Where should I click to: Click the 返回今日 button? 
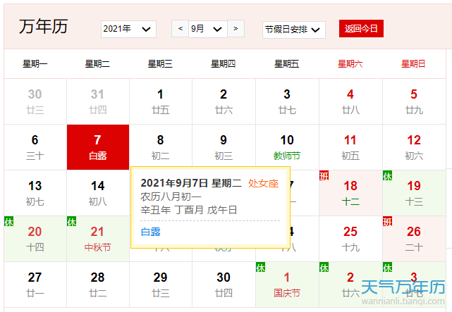361,28
